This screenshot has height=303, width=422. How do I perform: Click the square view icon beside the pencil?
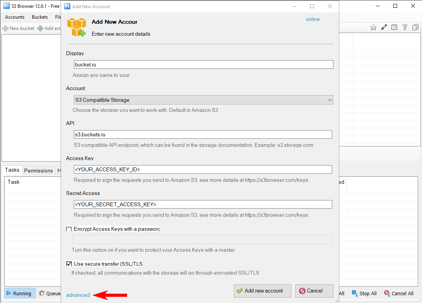coord(394,27)
